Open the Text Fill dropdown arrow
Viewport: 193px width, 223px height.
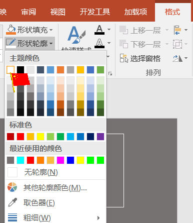tap(109, 30)
